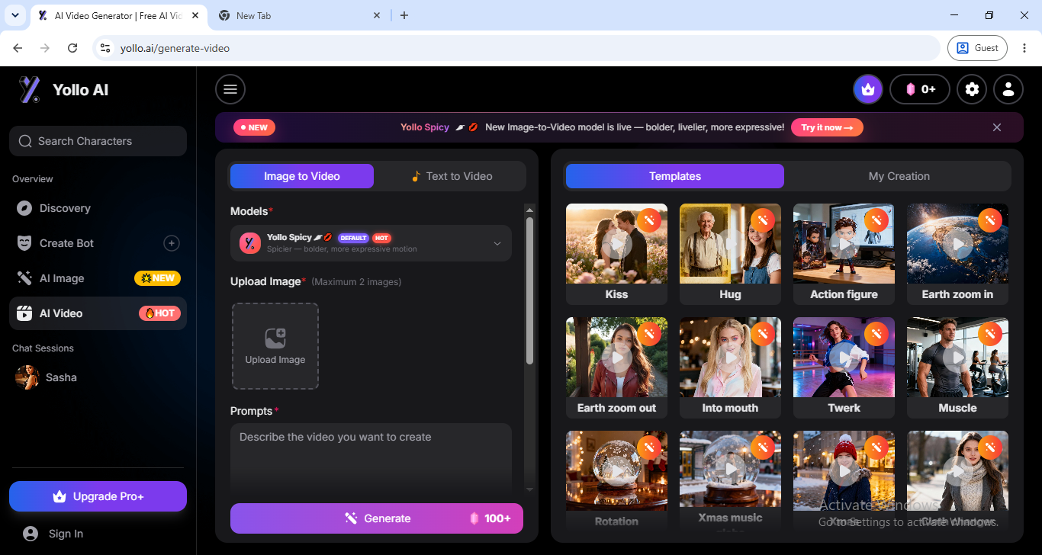The image size is (1042, 555).
Task: Click the prompt description text area
Action: pos(371,457)
